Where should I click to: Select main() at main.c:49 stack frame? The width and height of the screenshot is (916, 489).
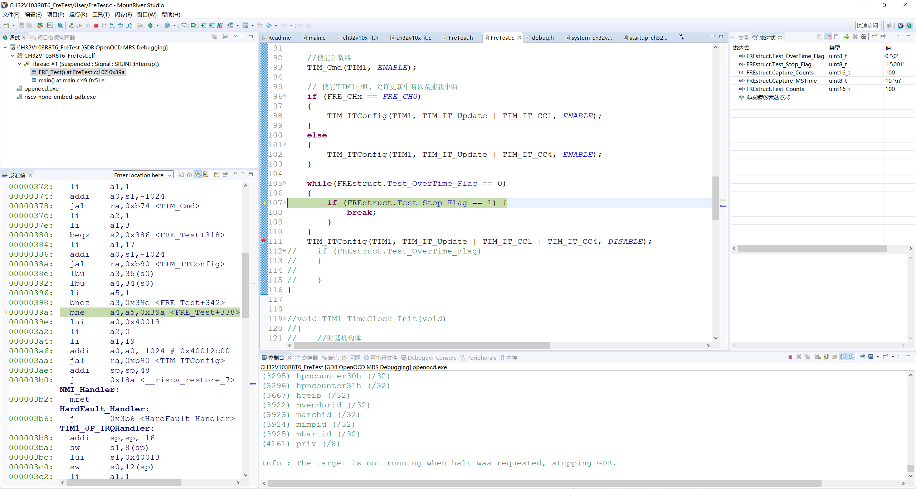pos(71,80)
